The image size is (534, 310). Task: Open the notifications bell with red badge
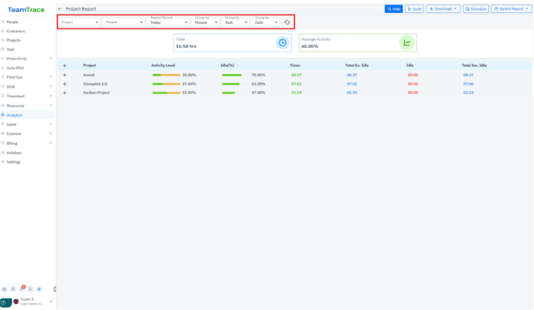[22, 289]
